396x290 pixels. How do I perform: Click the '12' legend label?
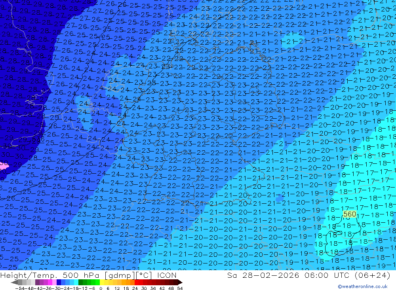pos(117,288)
